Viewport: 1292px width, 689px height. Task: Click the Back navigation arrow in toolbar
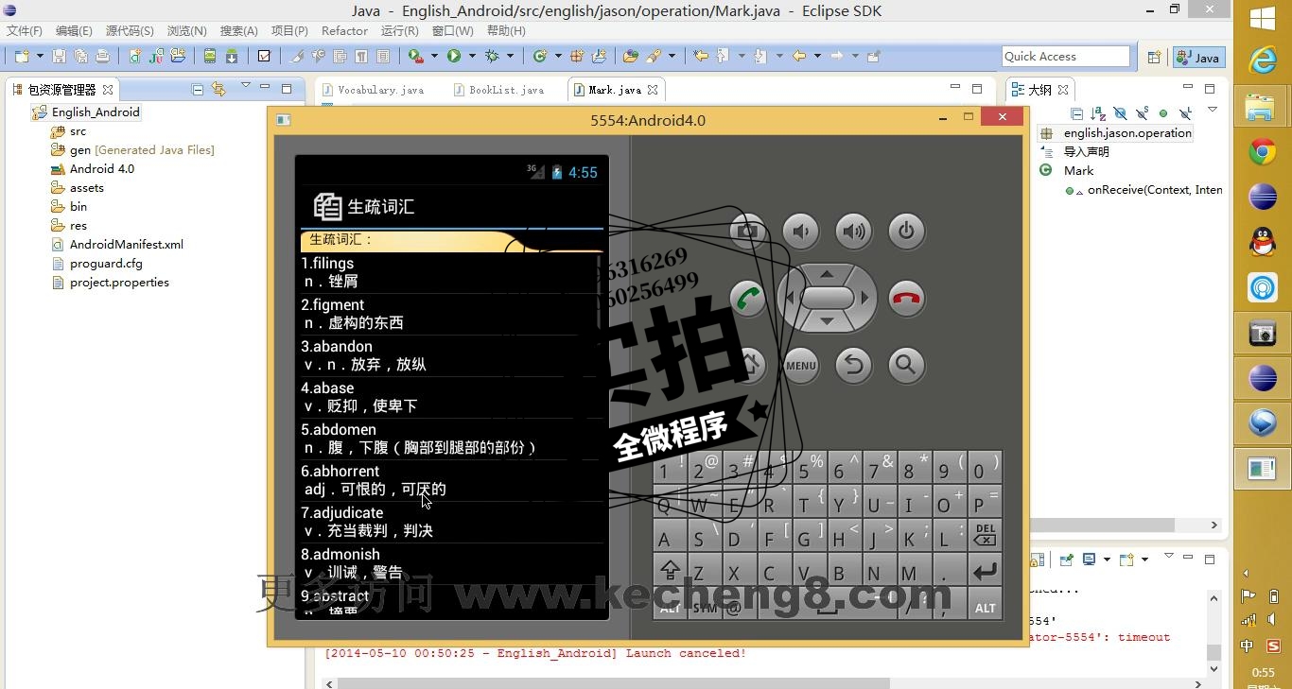coord(799,56)
